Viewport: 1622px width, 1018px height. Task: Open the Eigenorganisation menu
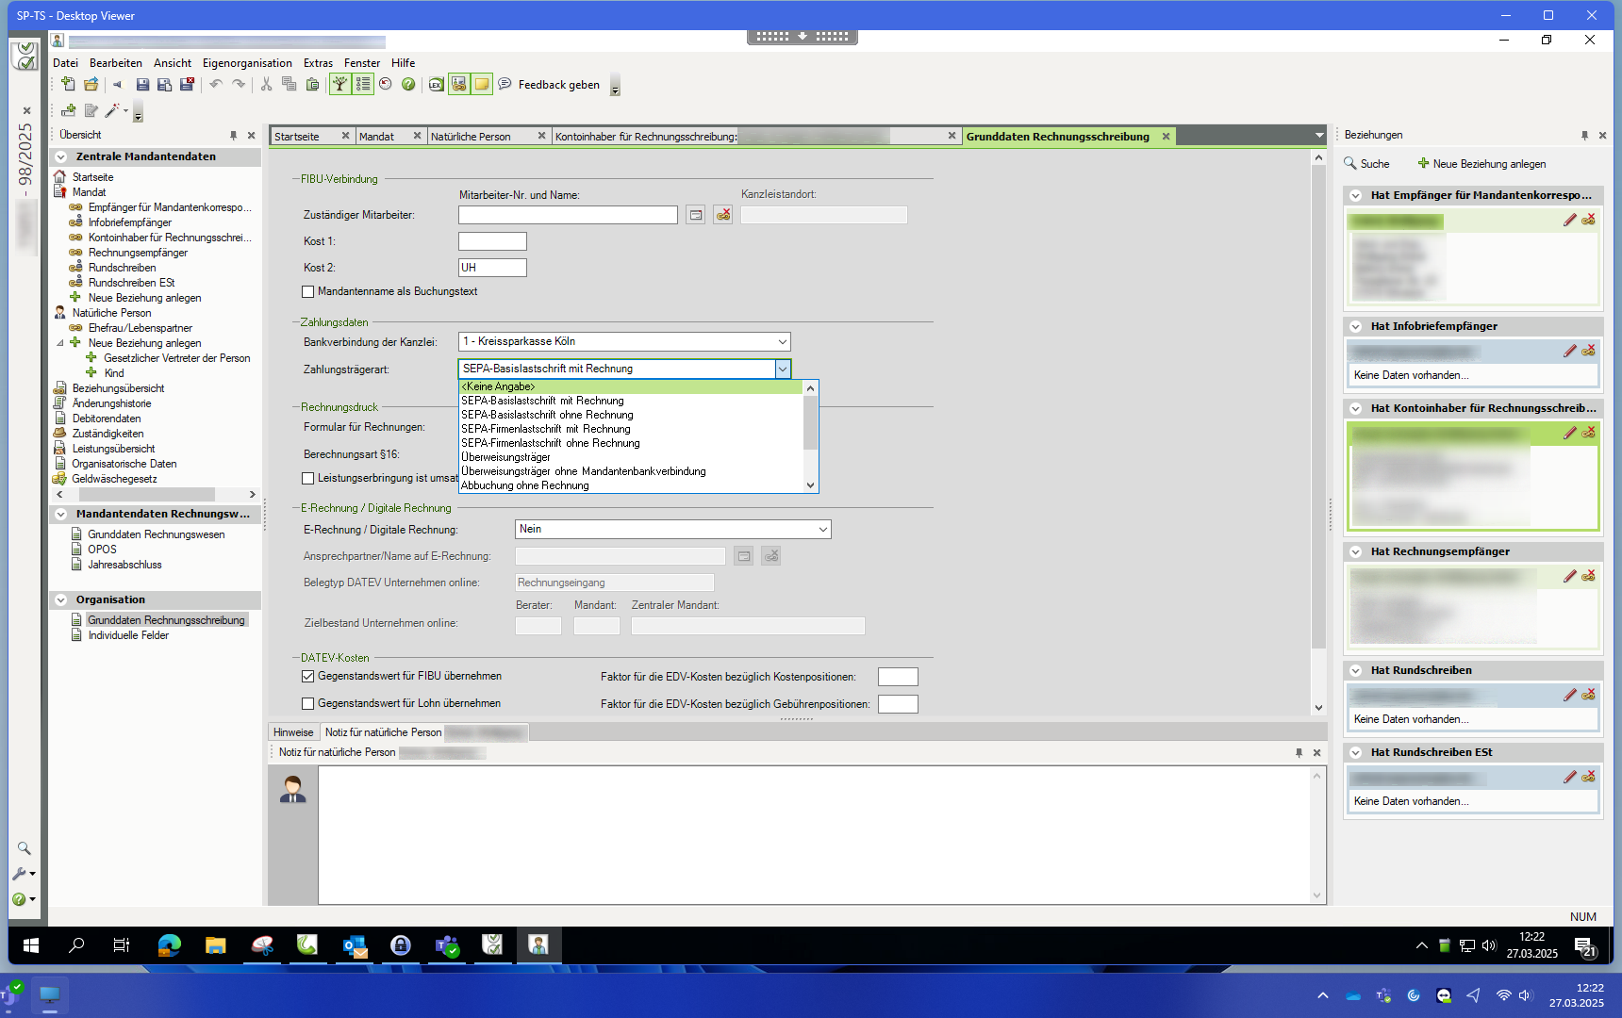click(x=247, y=63)
